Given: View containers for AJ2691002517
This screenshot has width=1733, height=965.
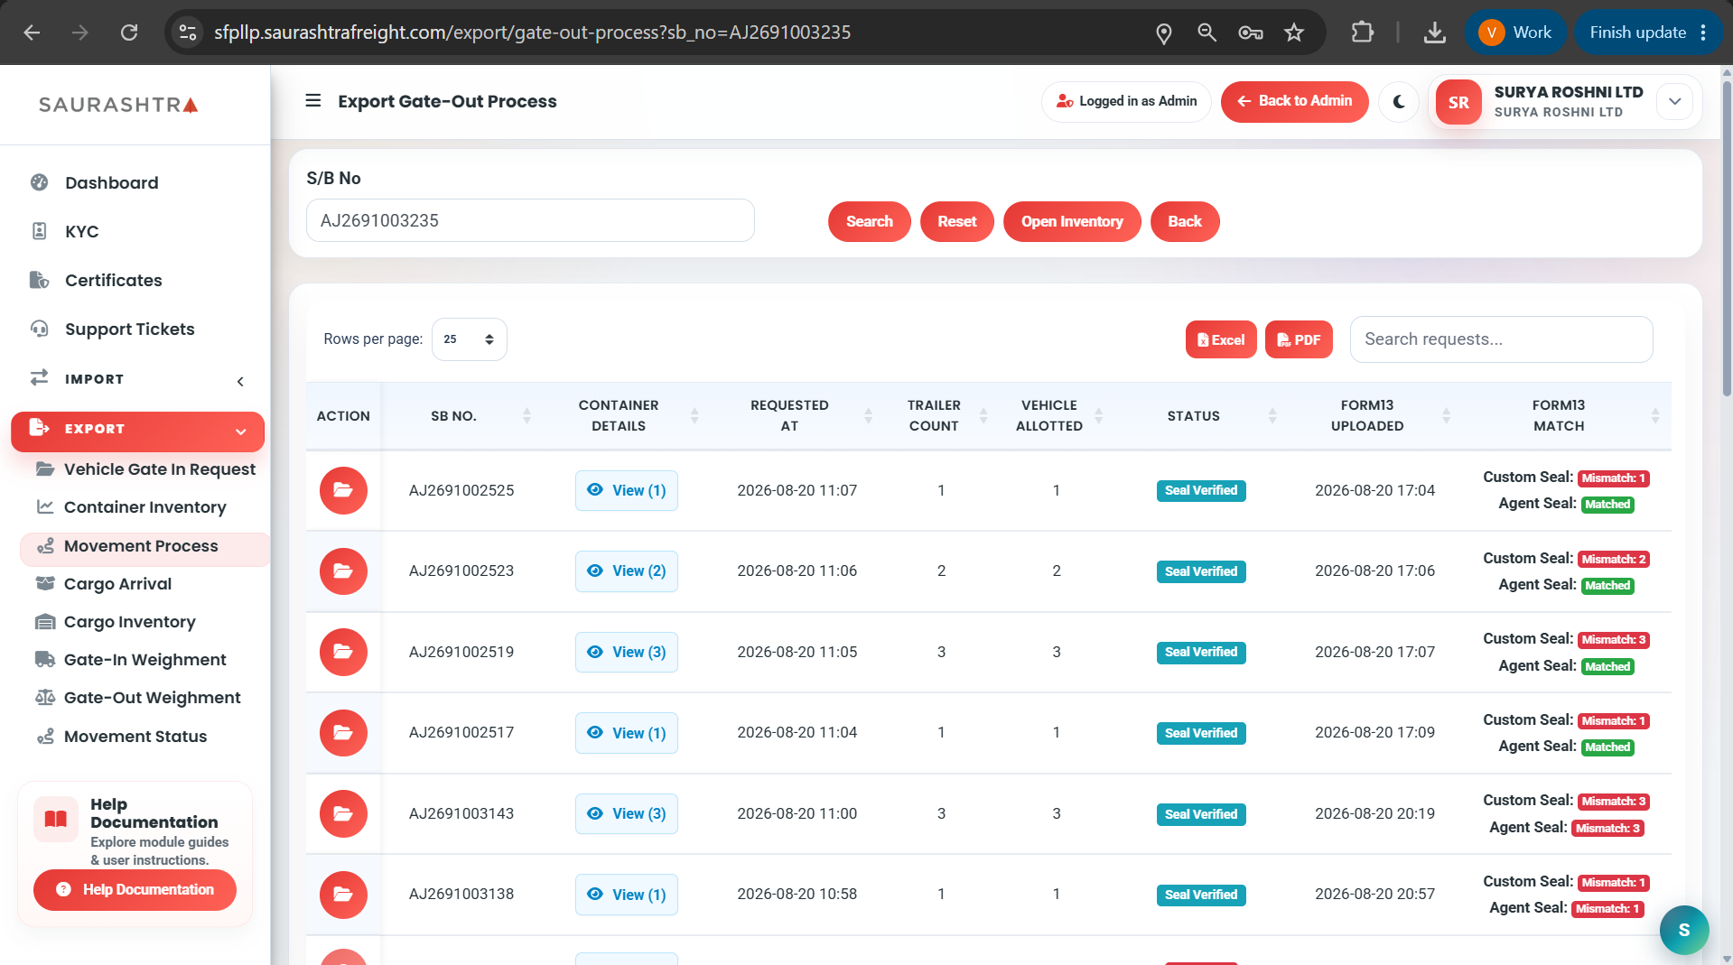Looking at the screenshot, I should (x=626, y=732).
